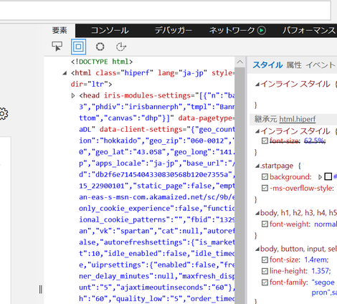Open the デバッガー tab
This screenshot has width=337, height=304.
pos(174,30)
